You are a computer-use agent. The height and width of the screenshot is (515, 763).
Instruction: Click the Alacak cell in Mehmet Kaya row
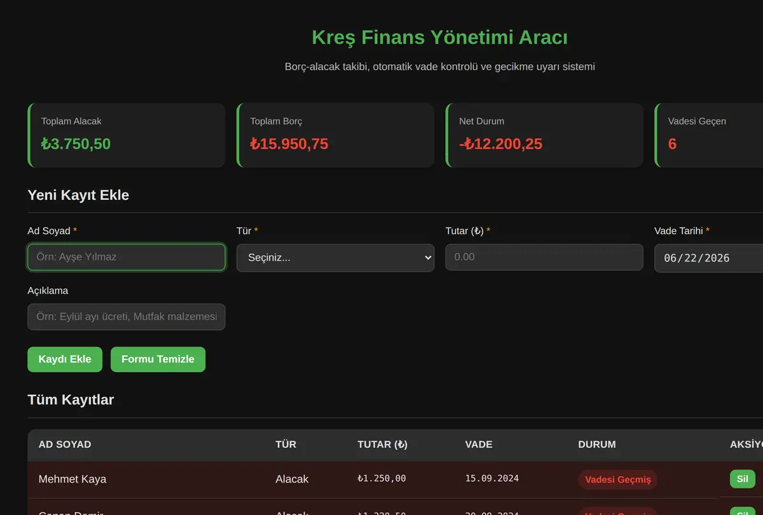292,479
